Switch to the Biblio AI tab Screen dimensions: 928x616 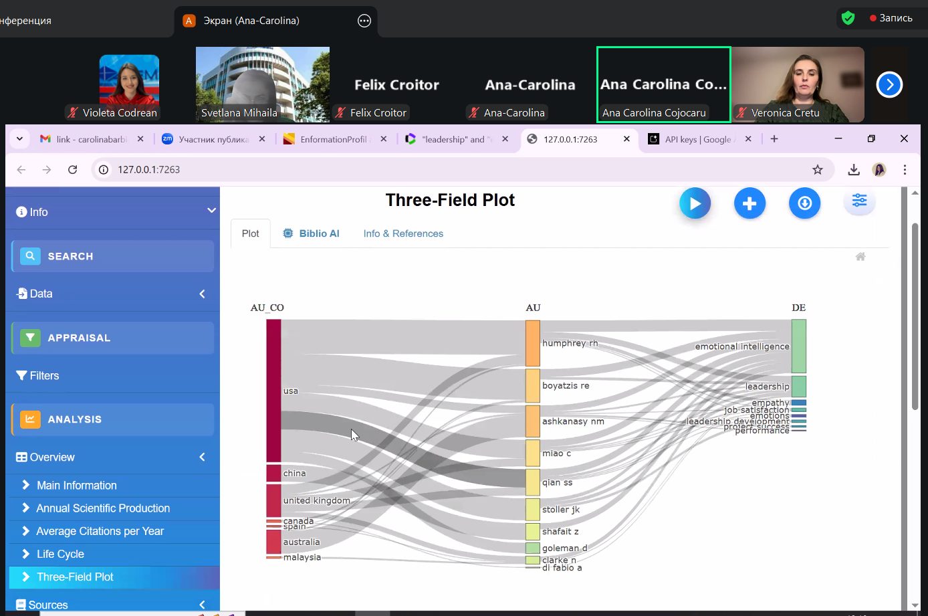point(312,233)
